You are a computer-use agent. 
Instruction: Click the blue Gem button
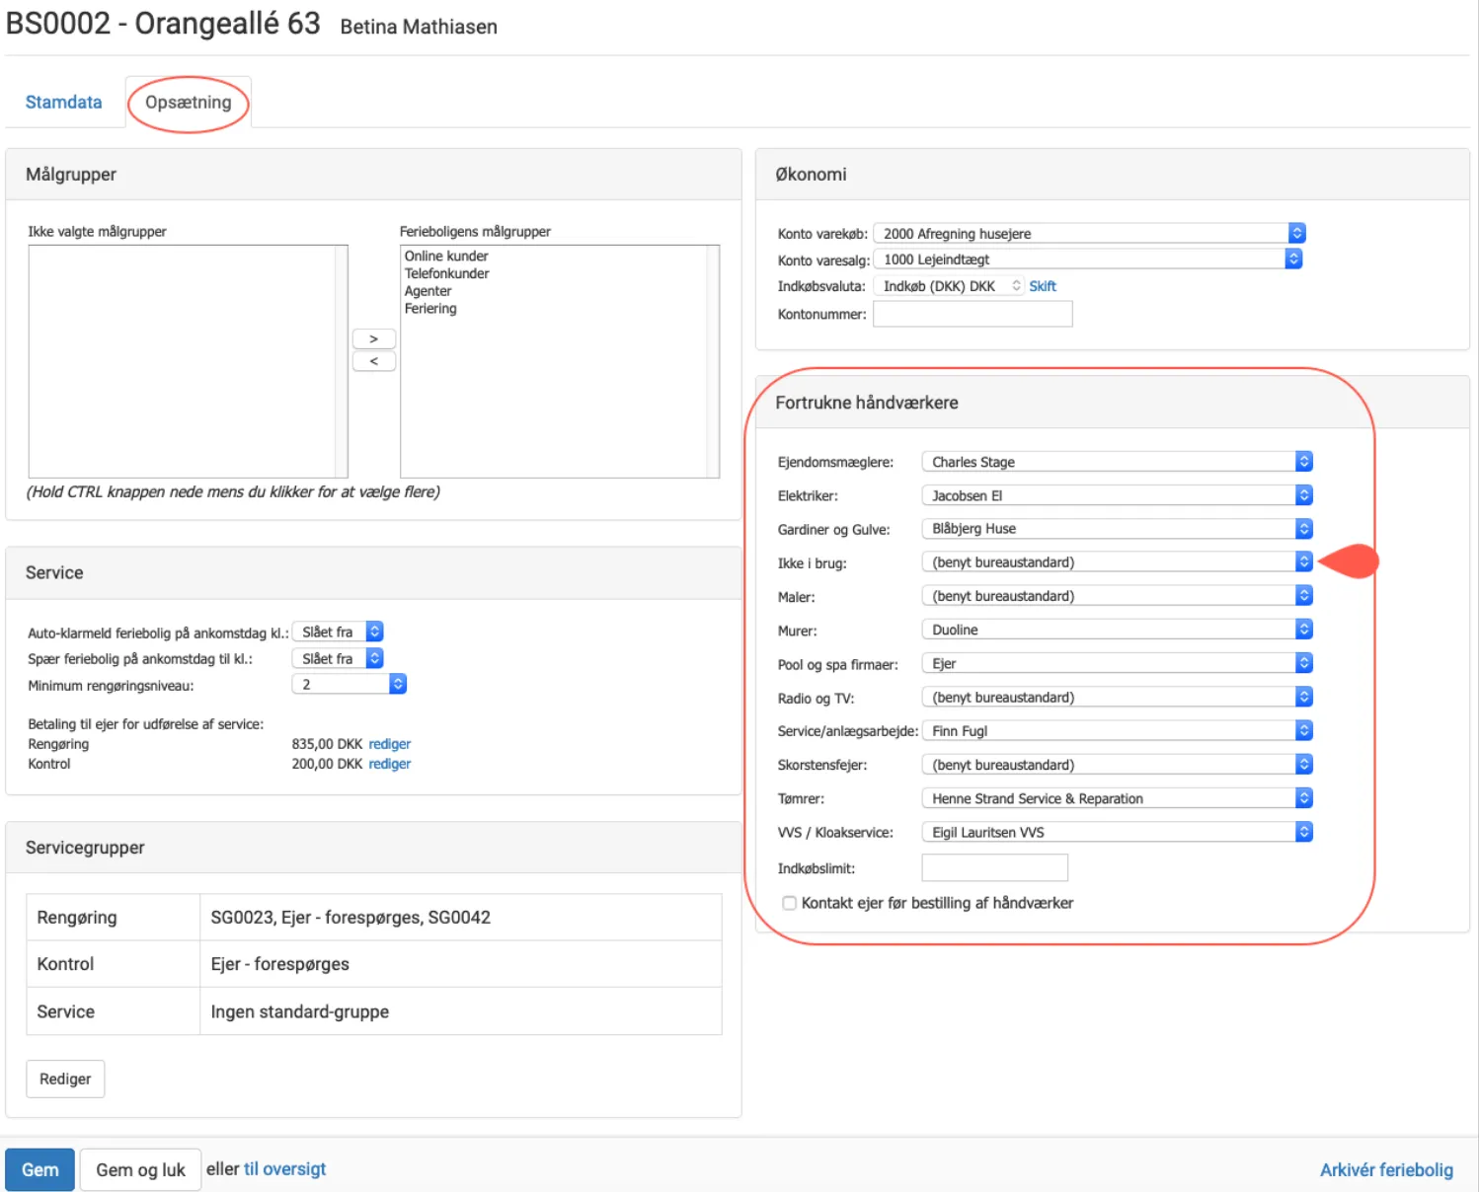click(x=39, y=1169)
